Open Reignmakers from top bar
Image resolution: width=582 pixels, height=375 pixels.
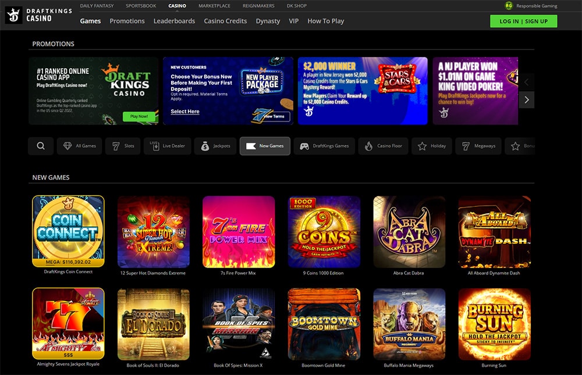pos(259,6)
